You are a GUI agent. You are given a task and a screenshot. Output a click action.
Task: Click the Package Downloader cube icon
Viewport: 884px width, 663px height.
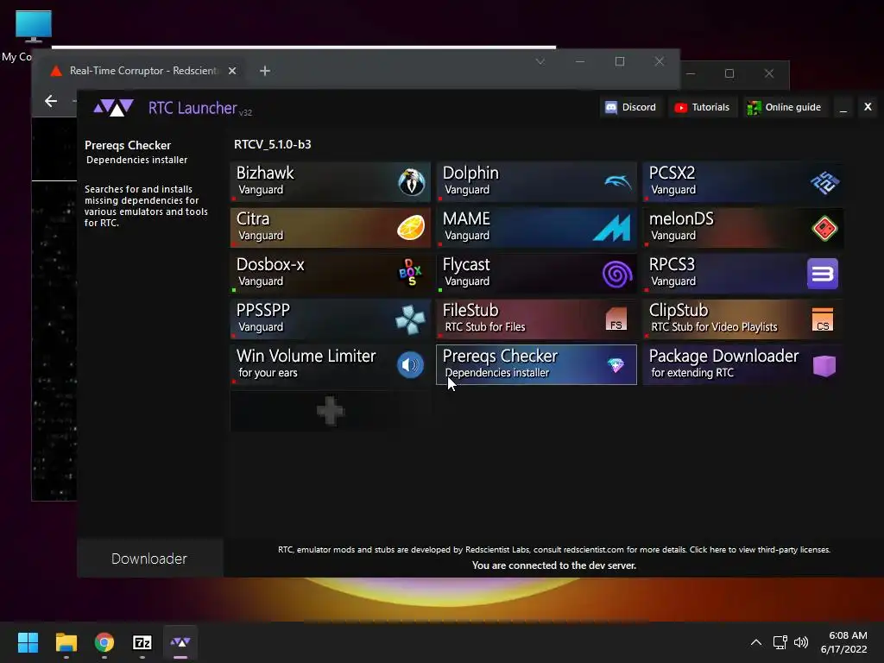[824, 365]
